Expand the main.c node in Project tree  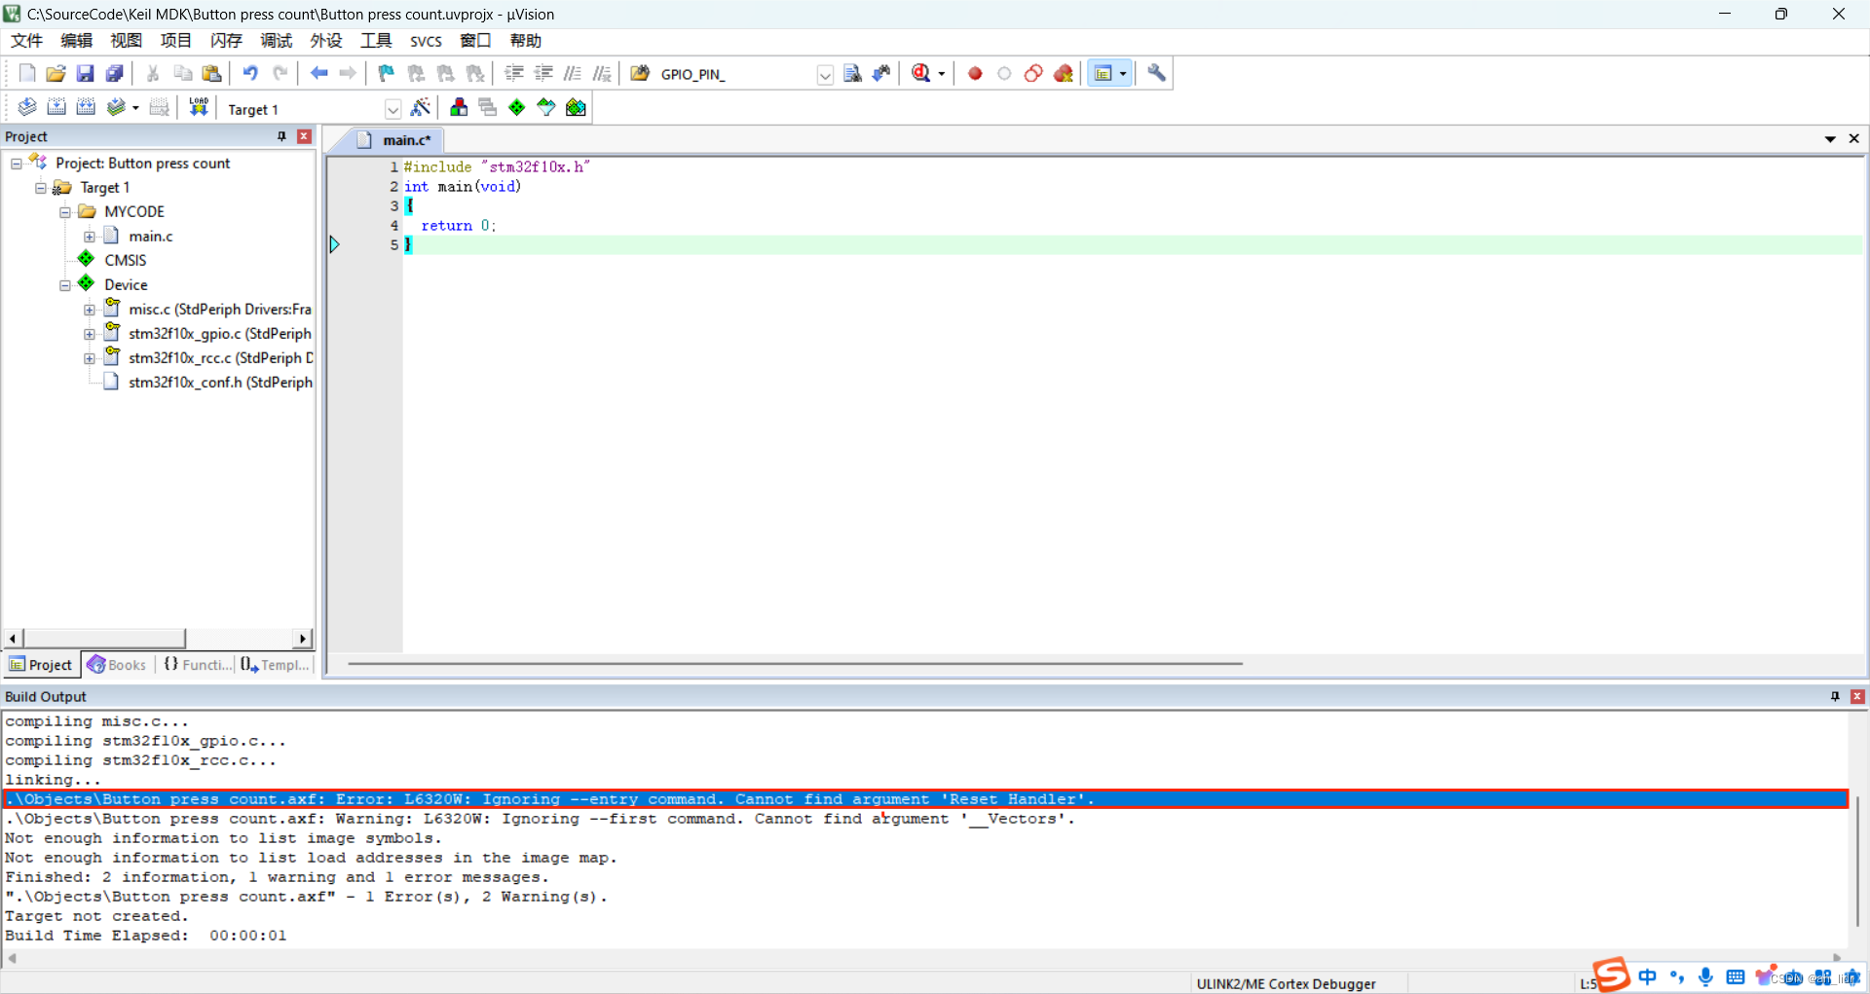tap(90, 236)
